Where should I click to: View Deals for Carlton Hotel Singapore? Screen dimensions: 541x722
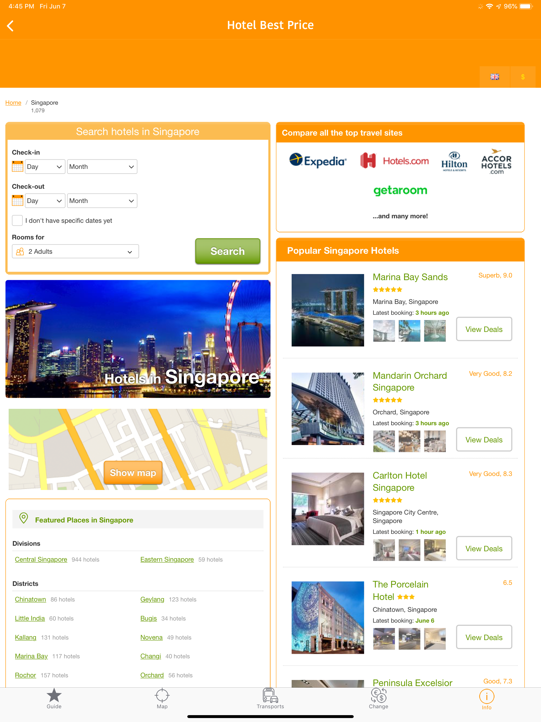(484, 548)
